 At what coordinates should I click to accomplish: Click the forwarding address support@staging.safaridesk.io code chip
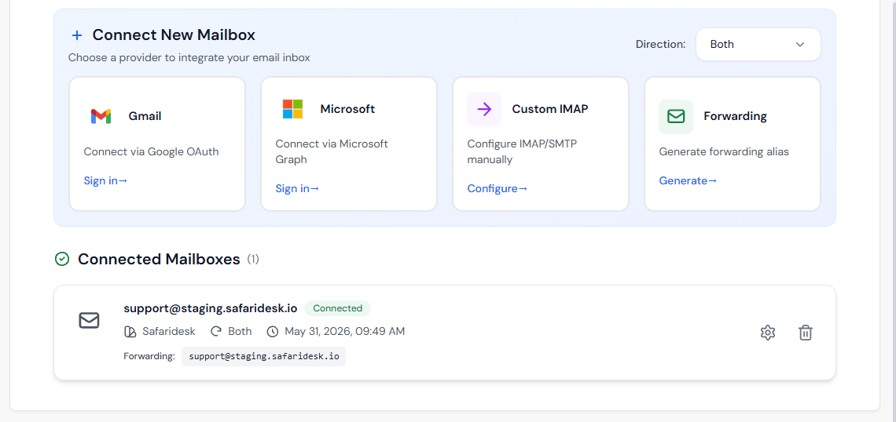(264, 356)
